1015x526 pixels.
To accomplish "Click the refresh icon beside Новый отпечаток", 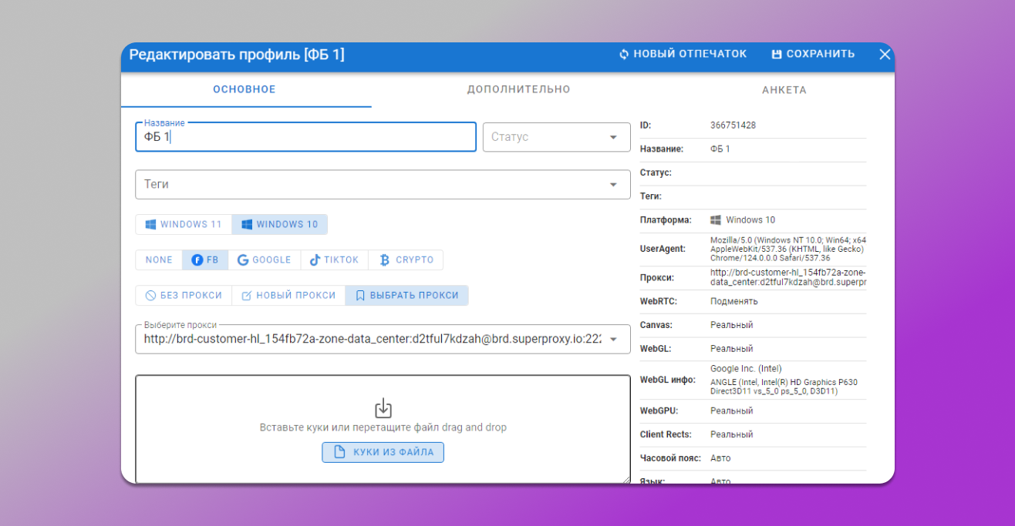I will pyautogui.click(x=624, y=55).
